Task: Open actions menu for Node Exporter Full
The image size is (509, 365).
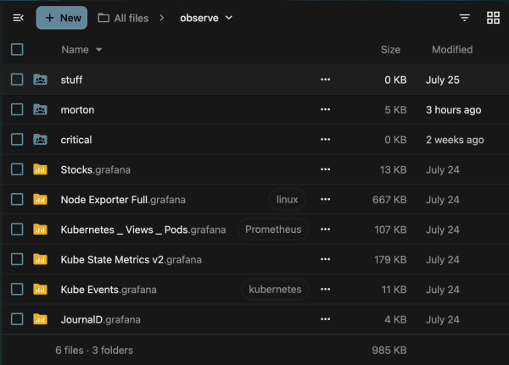Action: coord(325,199)
